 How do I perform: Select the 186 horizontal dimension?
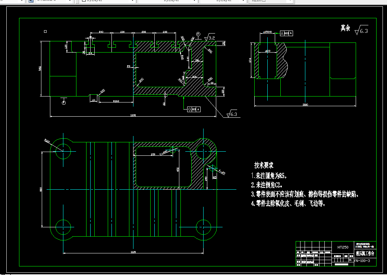197,60
